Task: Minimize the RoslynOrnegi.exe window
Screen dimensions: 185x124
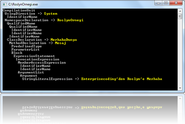Action: click(158, 3)
